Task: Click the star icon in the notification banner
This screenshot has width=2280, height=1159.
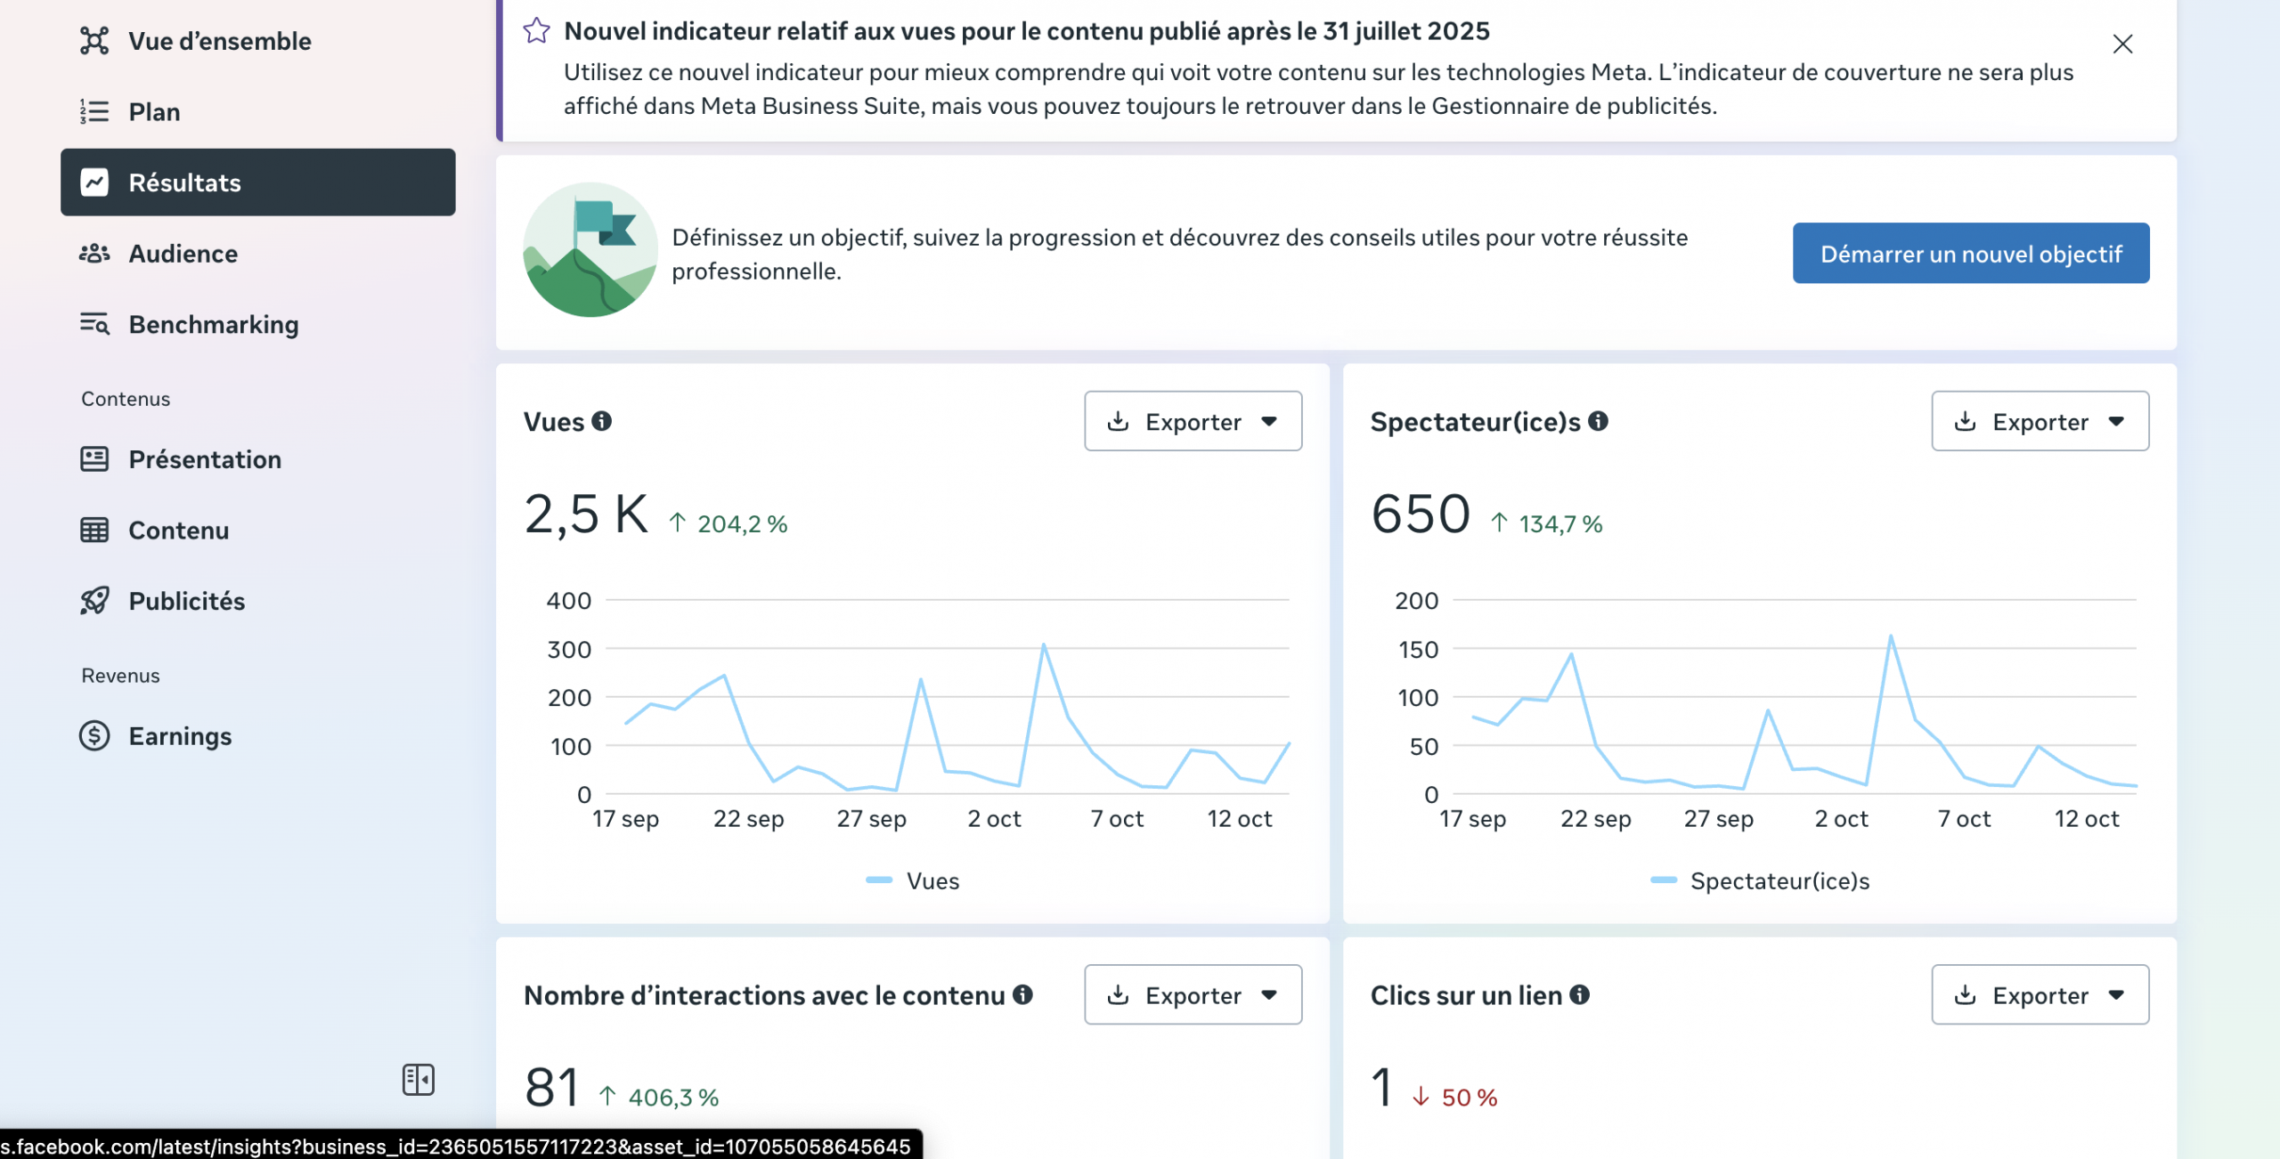Action: pyautogui.click(x=536, y=31)
